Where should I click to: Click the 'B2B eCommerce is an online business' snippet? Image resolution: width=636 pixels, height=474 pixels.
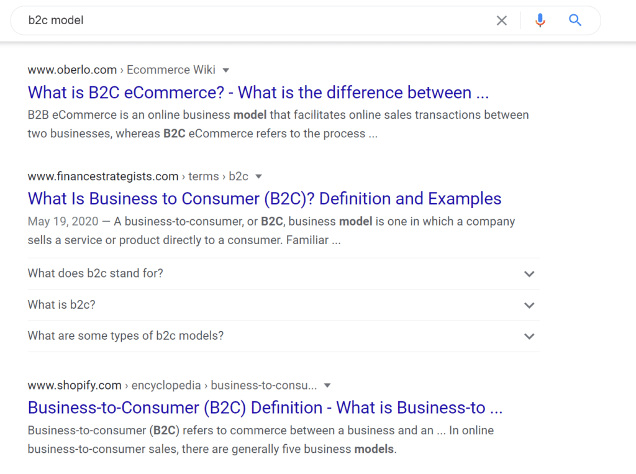[x=278, y=124]
